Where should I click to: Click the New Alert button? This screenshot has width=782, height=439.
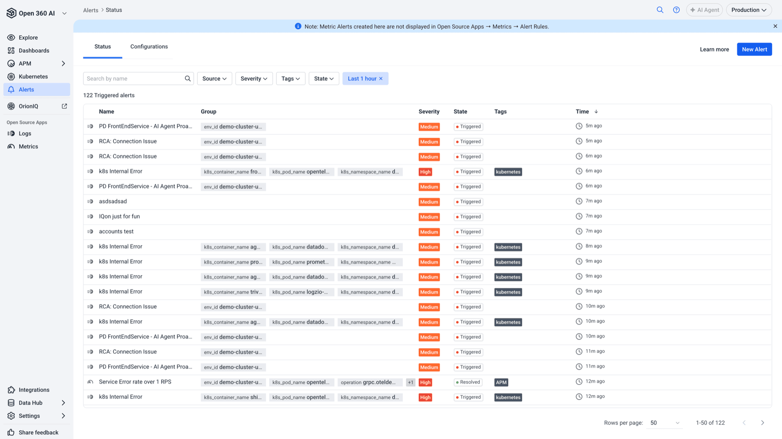coord(754,49)
